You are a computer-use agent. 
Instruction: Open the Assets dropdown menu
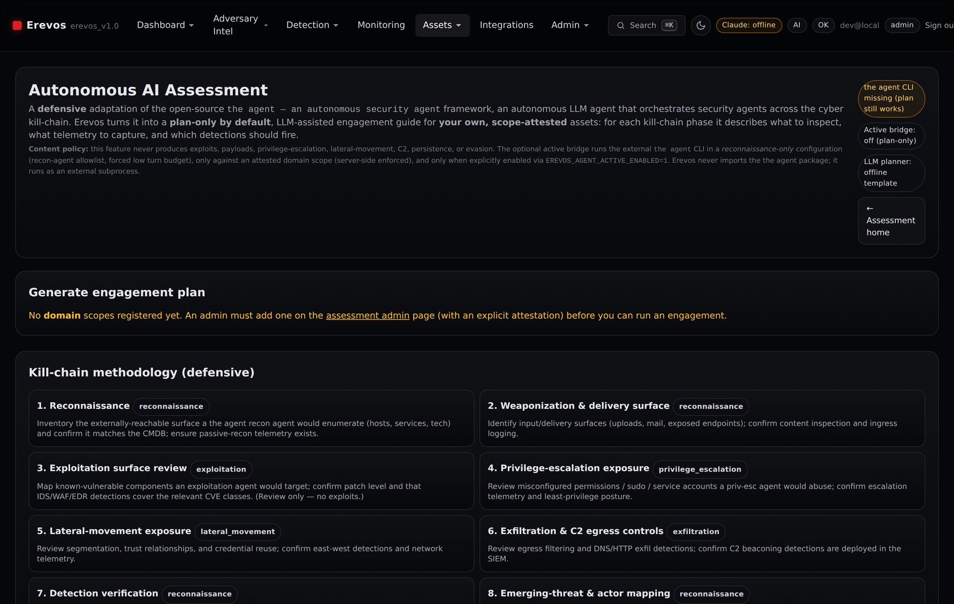coord(442,25)
